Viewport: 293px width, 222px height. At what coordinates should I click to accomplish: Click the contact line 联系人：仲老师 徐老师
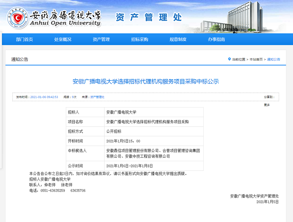pyautogui.click(x=51, y=185)
